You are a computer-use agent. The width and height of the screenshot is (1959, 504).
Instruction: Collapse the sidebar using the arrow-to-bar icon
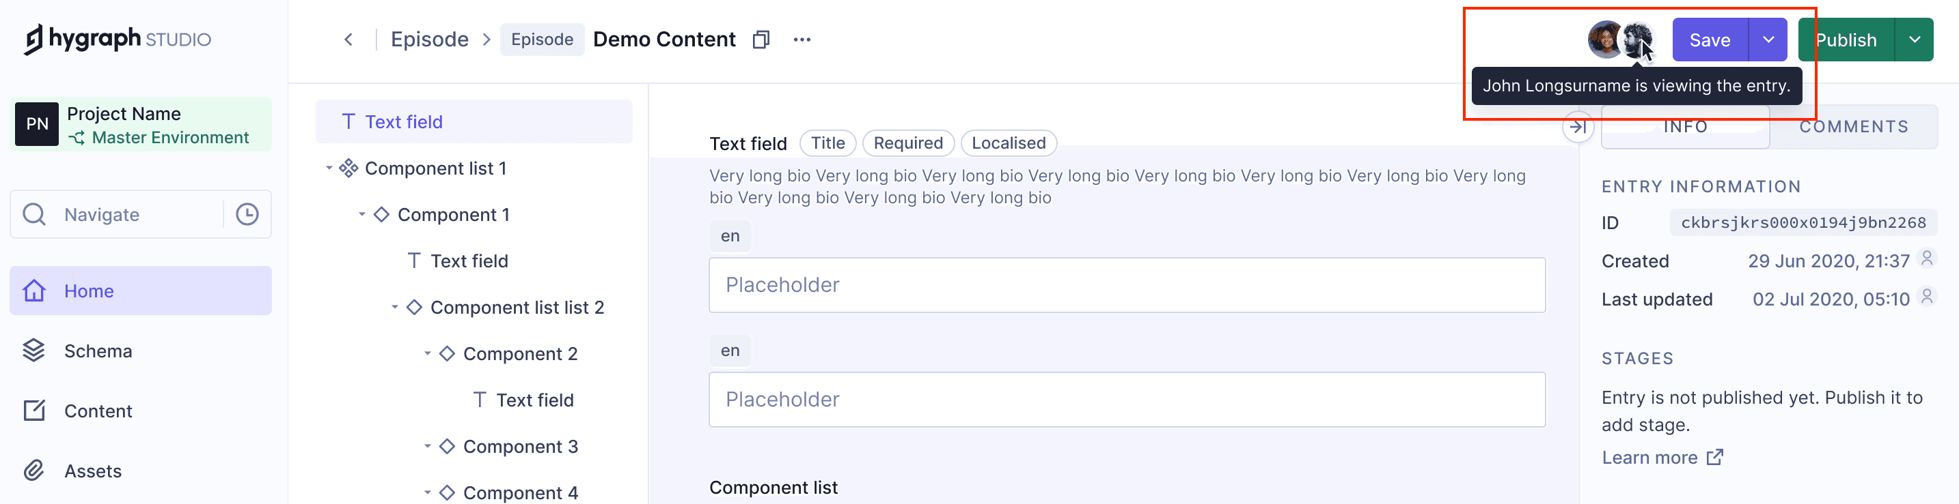[1579, 127]
